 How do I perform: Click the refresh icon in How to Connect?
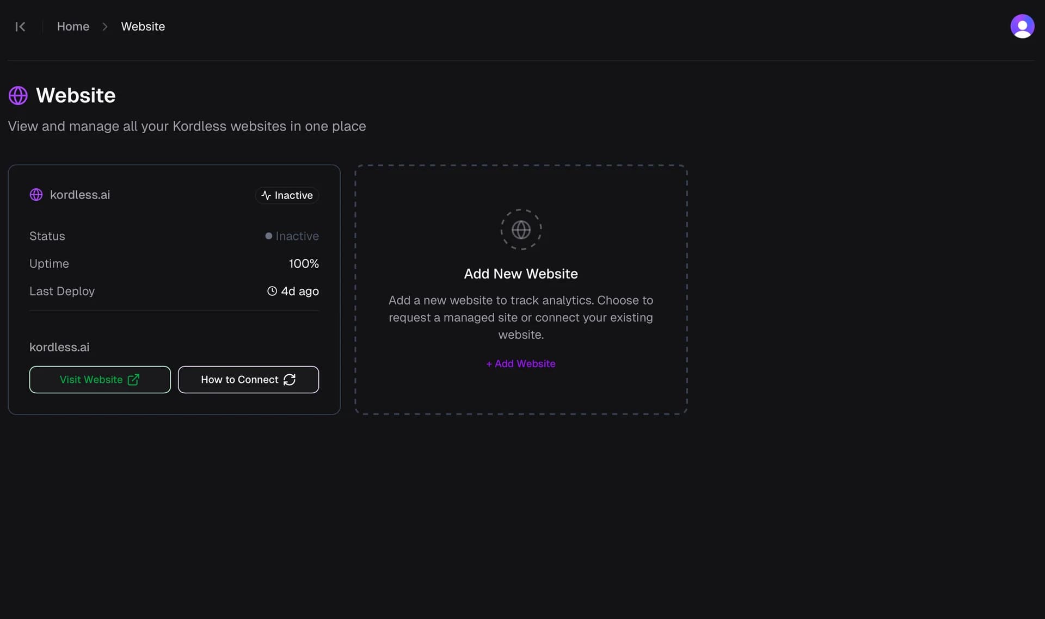pyautogui.click(x=289, y=380)
